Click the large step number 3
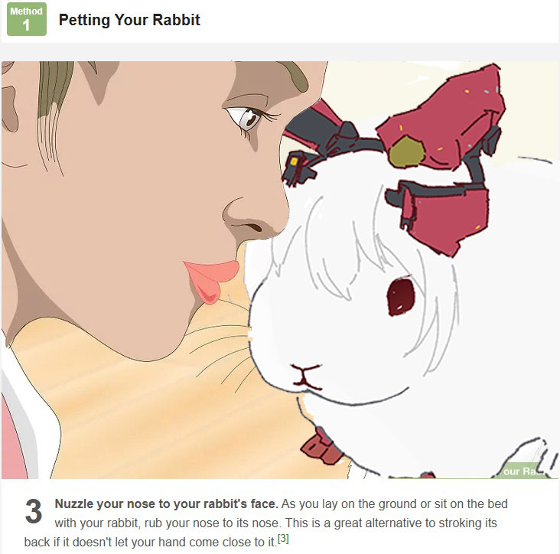This screenshot has height=554, width=560. coord(34,511)
